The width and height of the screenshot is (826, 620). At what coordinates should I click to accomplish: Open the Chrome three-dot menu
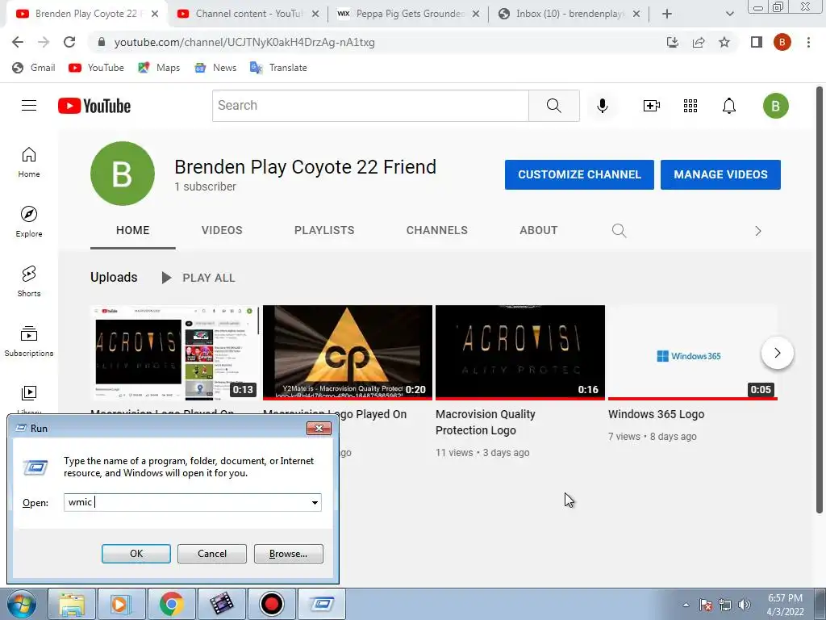pyautogui.click(x=808, y=42)
